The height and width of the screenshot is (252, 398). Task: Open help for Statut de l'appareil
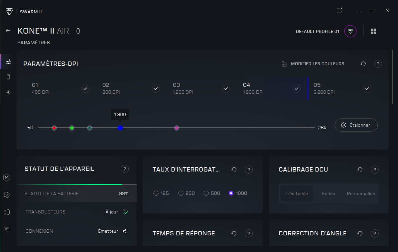coord(125,169)
